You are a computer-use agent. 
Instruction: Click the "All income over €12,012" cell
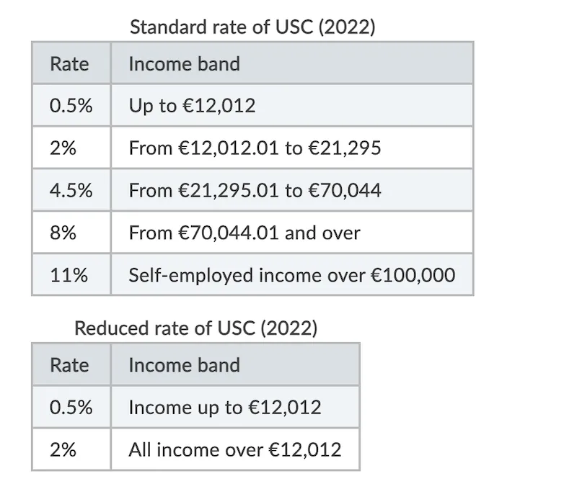234,449
